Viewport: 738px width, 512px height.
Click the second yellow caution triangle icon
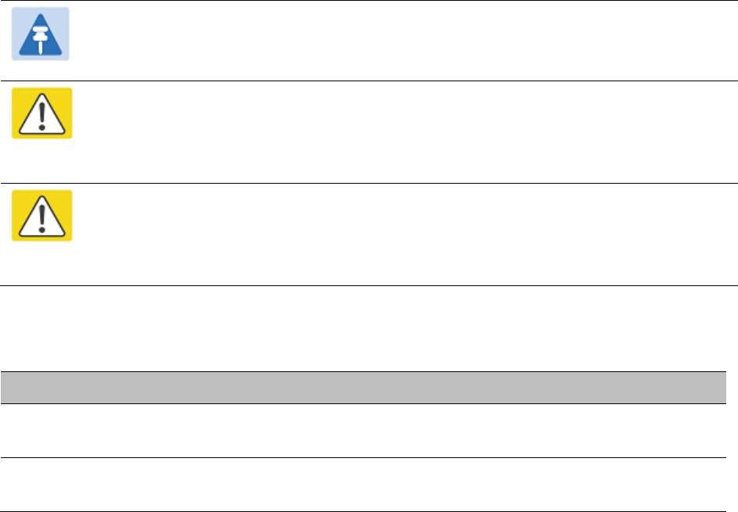[x=42, y=216]
